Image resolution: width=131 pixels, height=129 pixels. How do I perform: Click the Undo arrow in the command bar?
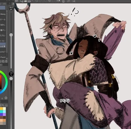(x=37, y=1)
